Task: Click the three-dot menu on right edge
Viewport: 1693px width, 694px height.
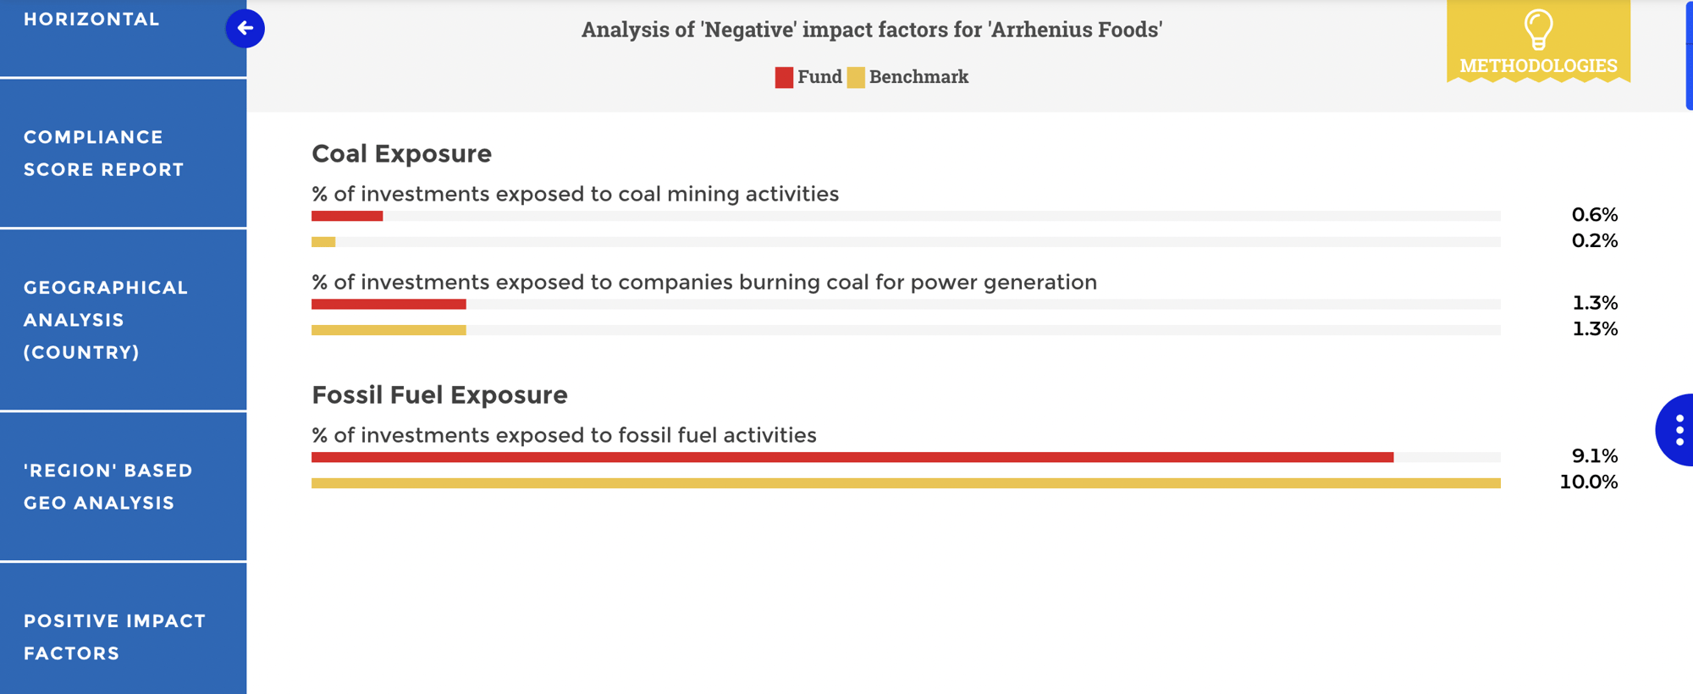Action: [1679, 430]
